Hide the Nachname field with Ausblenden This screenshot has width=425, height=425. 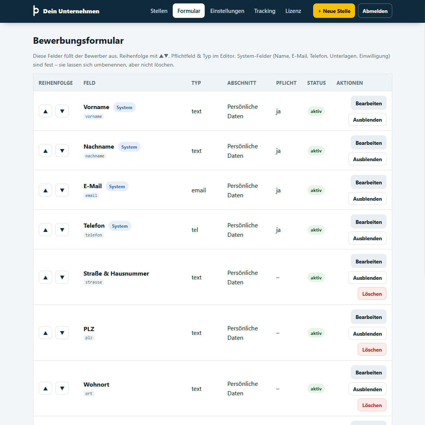(368, 159)
